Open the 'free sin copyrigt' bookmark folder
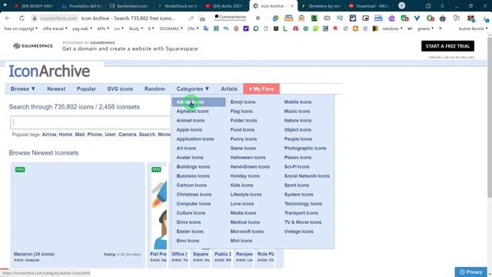The width and height of the screenshot is (492, 277). point(21,28)
